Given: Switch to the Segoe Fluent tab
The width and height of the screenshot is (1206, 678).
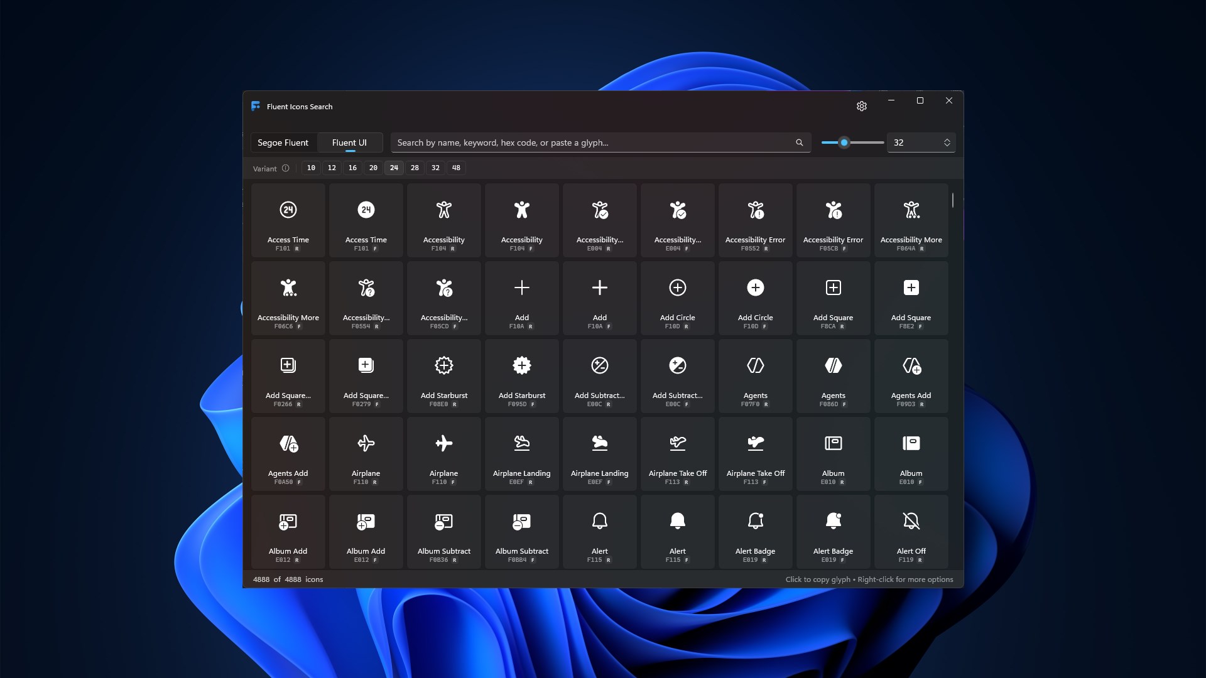Looking at the screenshot, I should 283,143.
